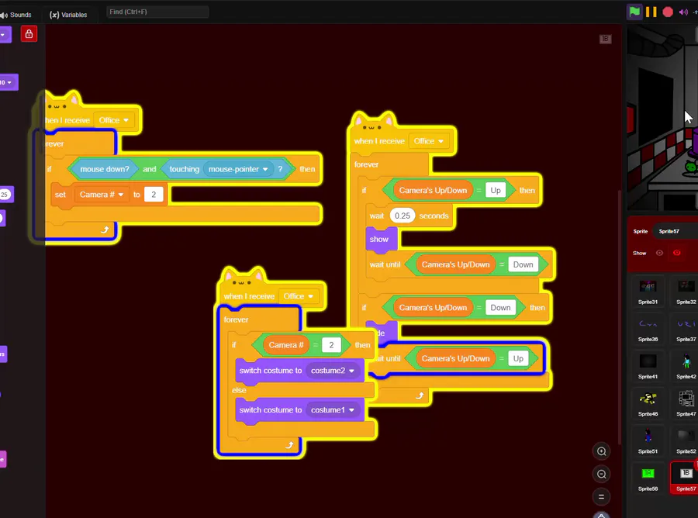Click the 25 value bubble in block palette

pos(5,195)
